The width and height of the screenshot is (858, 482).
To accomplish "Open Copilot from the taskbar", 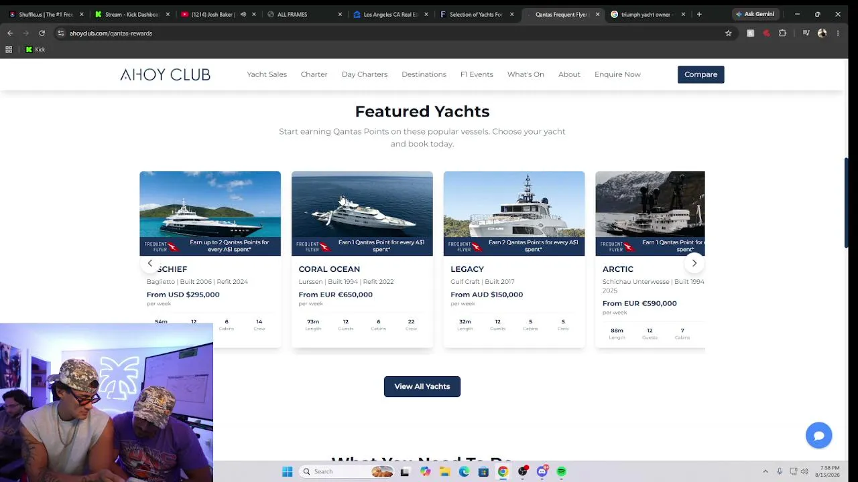I will click(x=425, y=472).
